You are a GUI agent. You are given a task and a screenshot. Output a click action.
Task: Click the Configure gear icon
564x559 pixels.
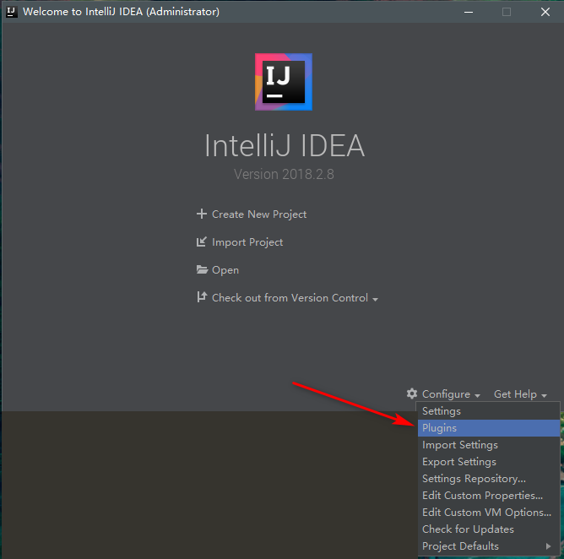pos(412,393)
